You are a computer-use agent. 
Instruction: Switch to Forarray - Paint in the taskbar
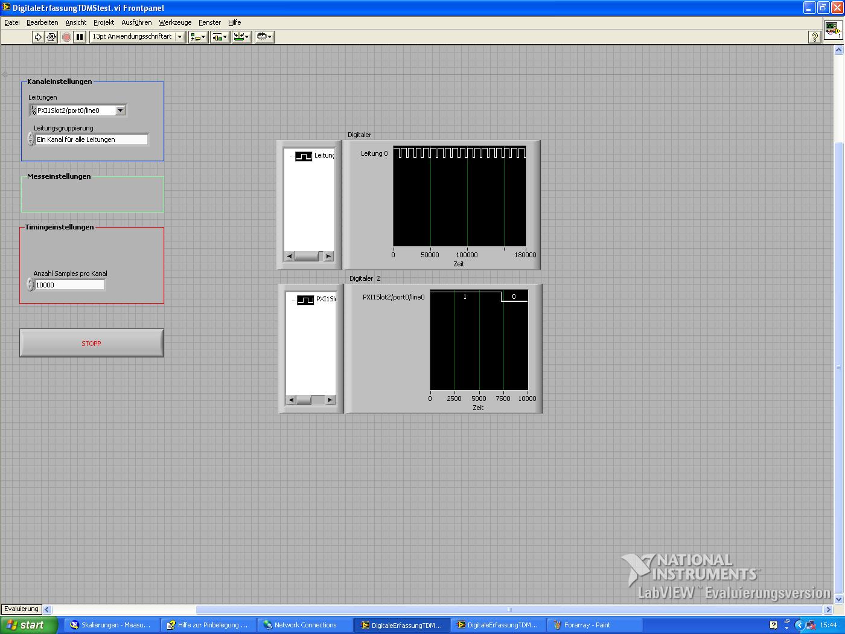[x=595, y=625]
